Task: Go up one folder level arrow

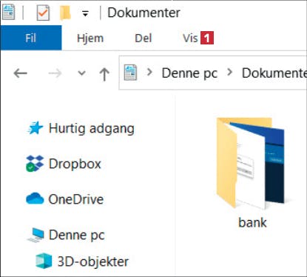Action: 104,74
